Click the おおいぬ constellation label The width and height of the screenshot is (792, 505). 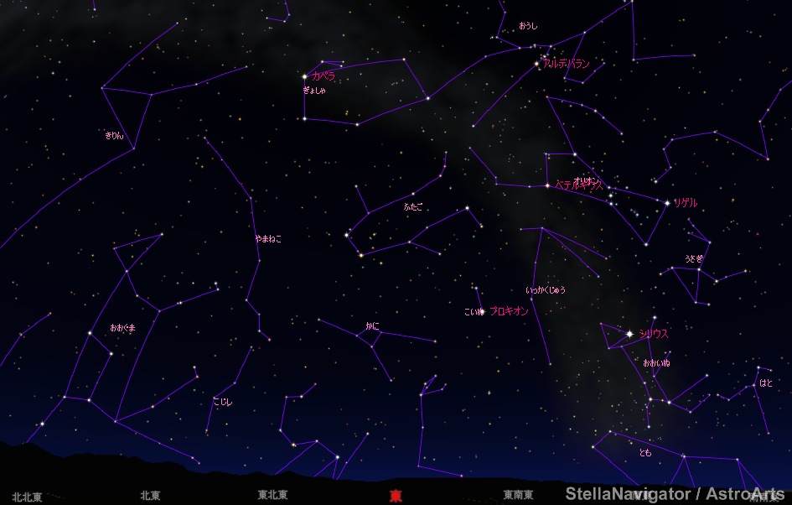pyautogui.click(x=656, y=363)
